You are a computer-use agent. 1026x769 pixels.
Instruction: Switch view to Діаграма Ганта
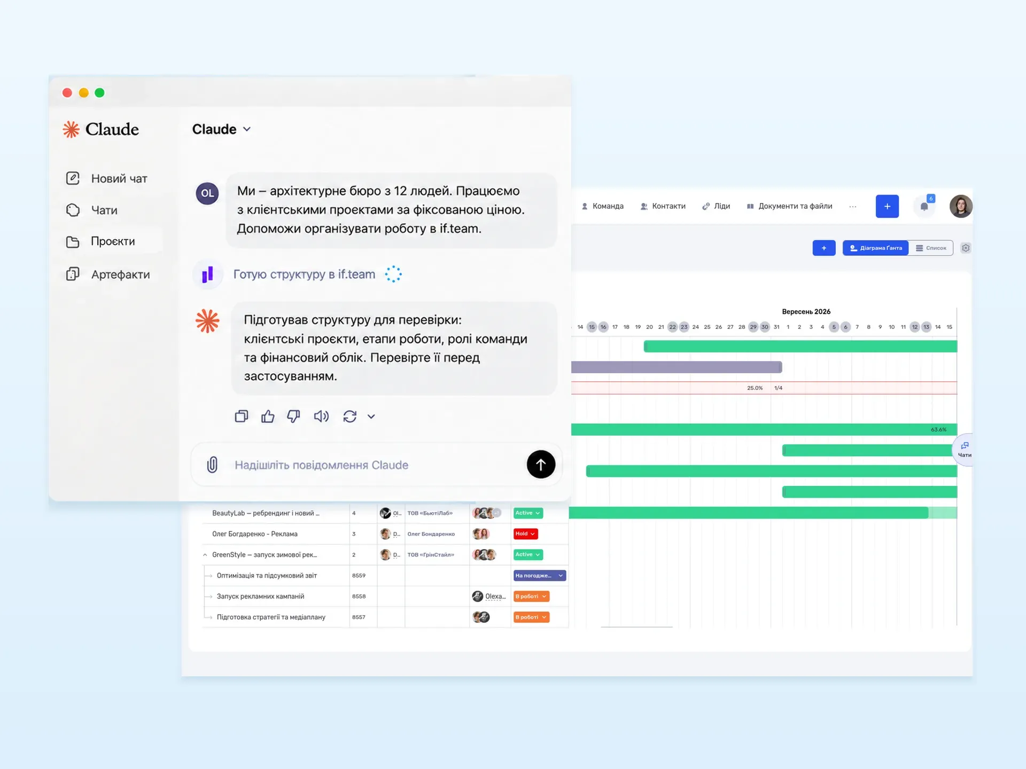coord(875,248)
